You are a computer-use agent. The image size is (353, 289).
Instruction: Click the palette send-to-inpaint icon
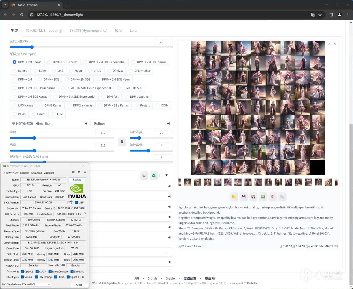(x=272, y=197)
